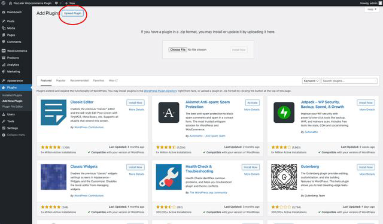Click the Comments icon in sidebar
Image resolution: width=383 pixels, height=224 pixels.
click(4, 42)
